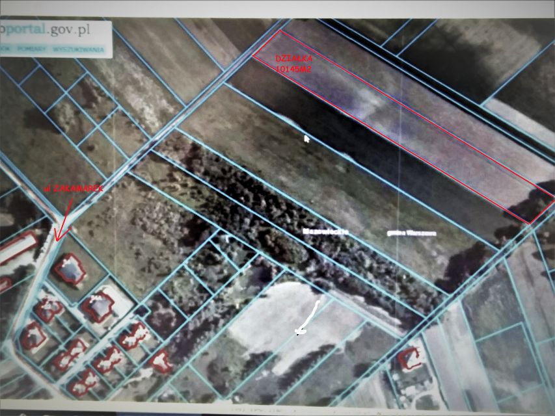Screen dimensions: 555x416
Task: Click the red arrow tip below ZAKAMAREK
Action: click(x=57, y=239)
